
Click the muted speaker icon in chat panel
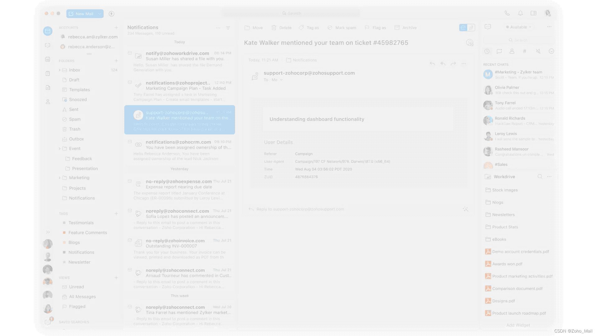coord(538,51)
